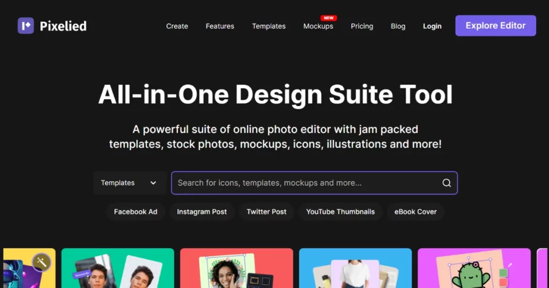Screen dimensions: 549x288
Task: Open the blue card with white t-shirt
Action: 355,268
